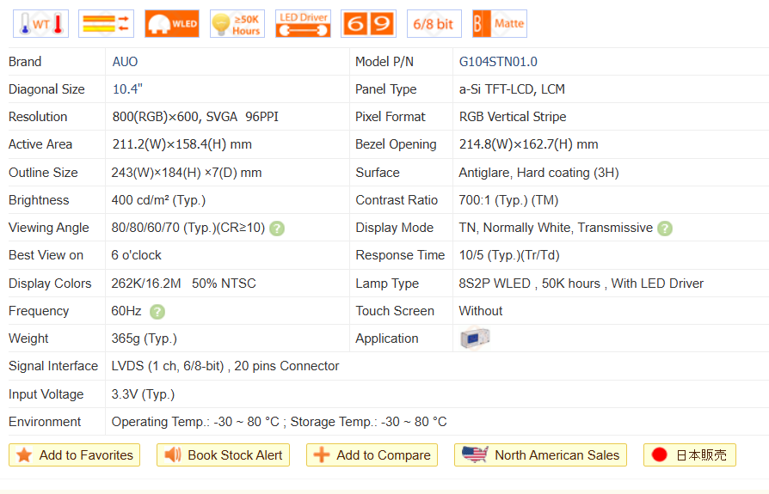Click the G104STN01.0 model number
Viewport: 769px width, 494px height.
(x=498, y=62)
